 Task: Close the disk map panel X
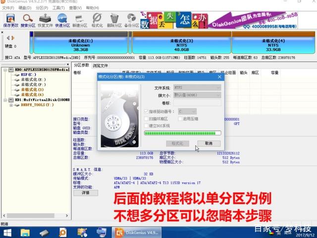(x=2, y=32)
